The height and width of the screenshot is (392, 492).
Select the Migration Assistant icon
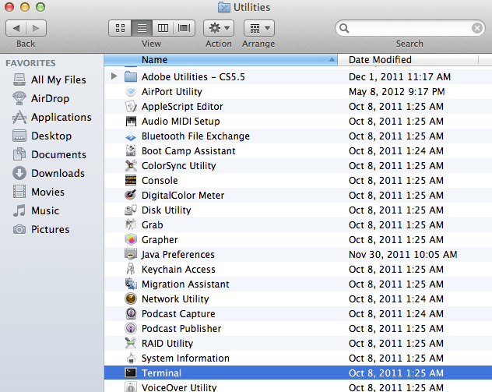pyautogui.click(x=131, y=284)
